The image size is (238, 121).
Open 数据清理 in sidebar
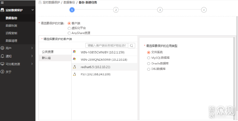coord(18,41)
